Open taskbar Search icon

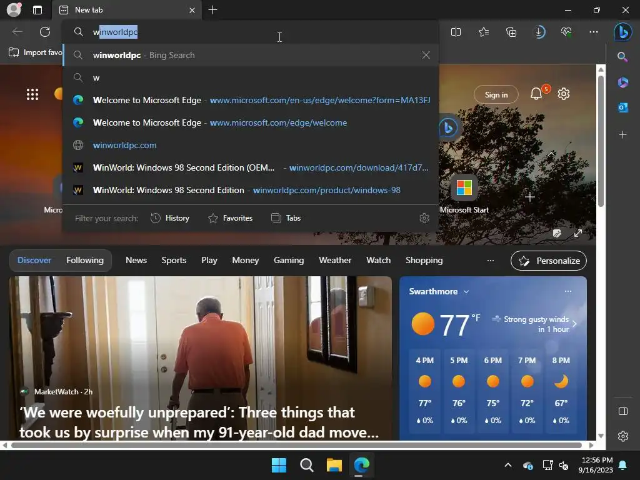click(x=306, y=465)
